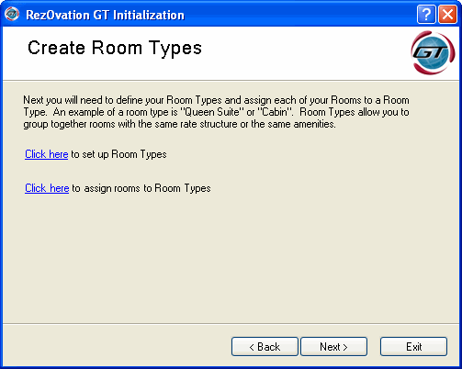Open context help with the question mark button
The height and width of the screenshot is (369, 462).
426,15
